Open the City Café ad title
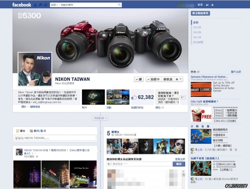 tap(204, 102)
